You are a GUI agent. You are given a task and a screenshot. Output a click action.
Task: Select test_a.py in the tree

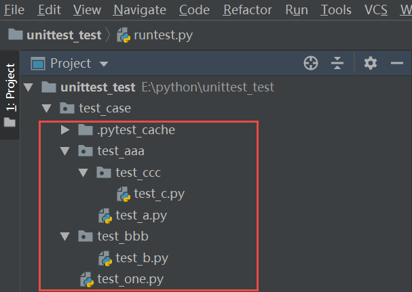pyautogui.click(x=142, y=215)
